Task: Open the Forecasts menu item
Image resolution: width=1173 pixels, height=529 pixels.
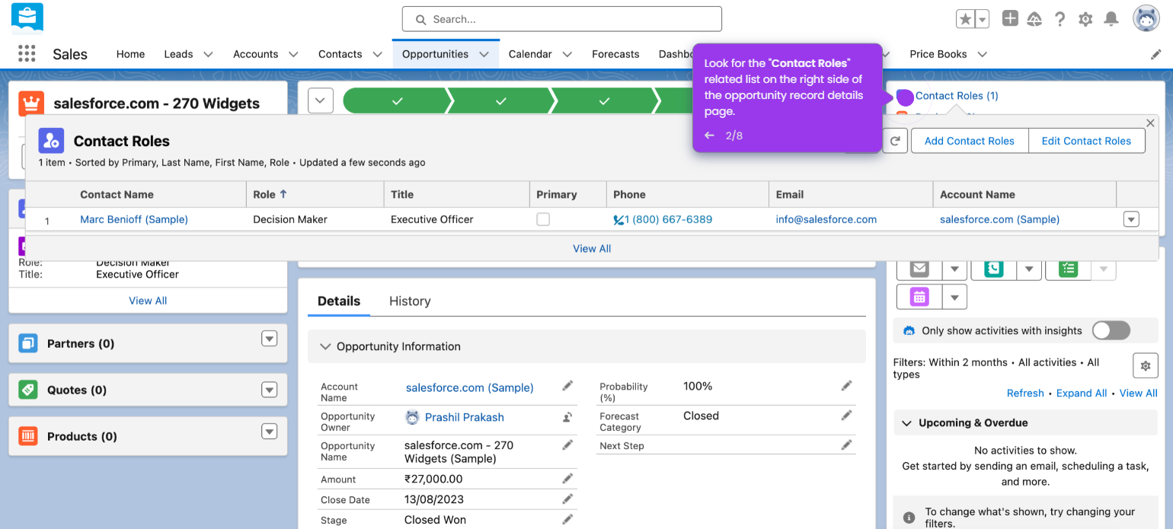Action: pos(615,54)
